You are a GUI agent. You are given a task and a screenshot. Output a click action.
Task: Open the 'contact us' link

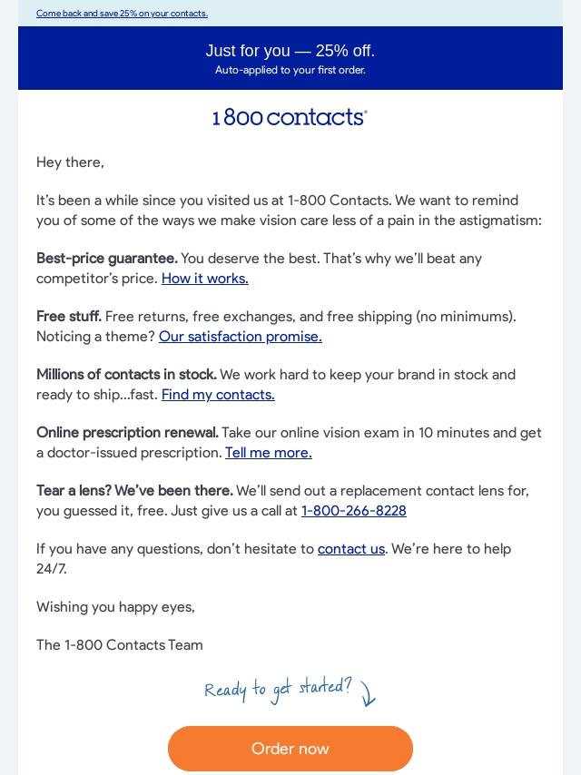pyautogui.click(x=350, y=549)
